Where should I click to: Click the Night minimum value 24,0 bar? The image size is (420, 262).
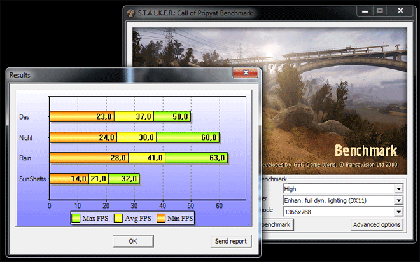[83, 137]
